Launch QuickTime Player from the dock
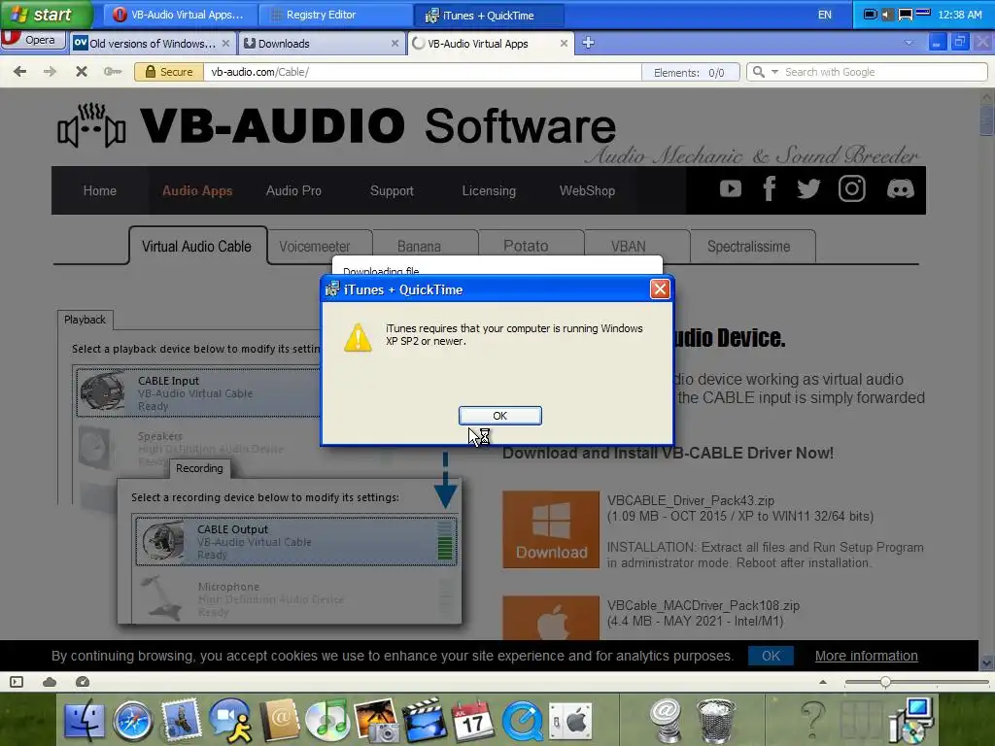The width and height of the screenshot is (995, 746). click(x=522, y=722)
